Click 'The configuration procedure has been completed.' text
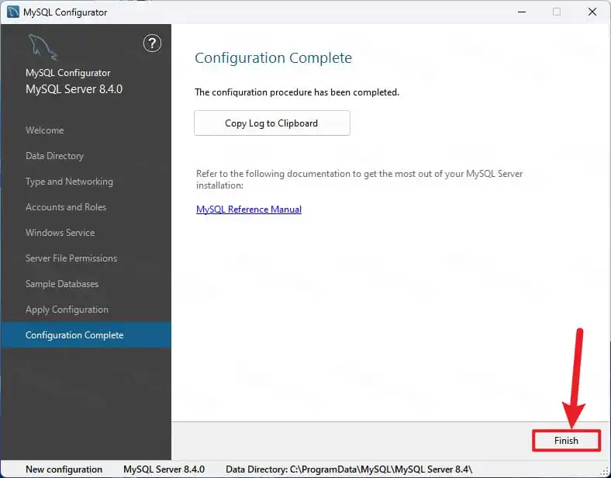Screen dimensions: 611x478 [297, 92]
